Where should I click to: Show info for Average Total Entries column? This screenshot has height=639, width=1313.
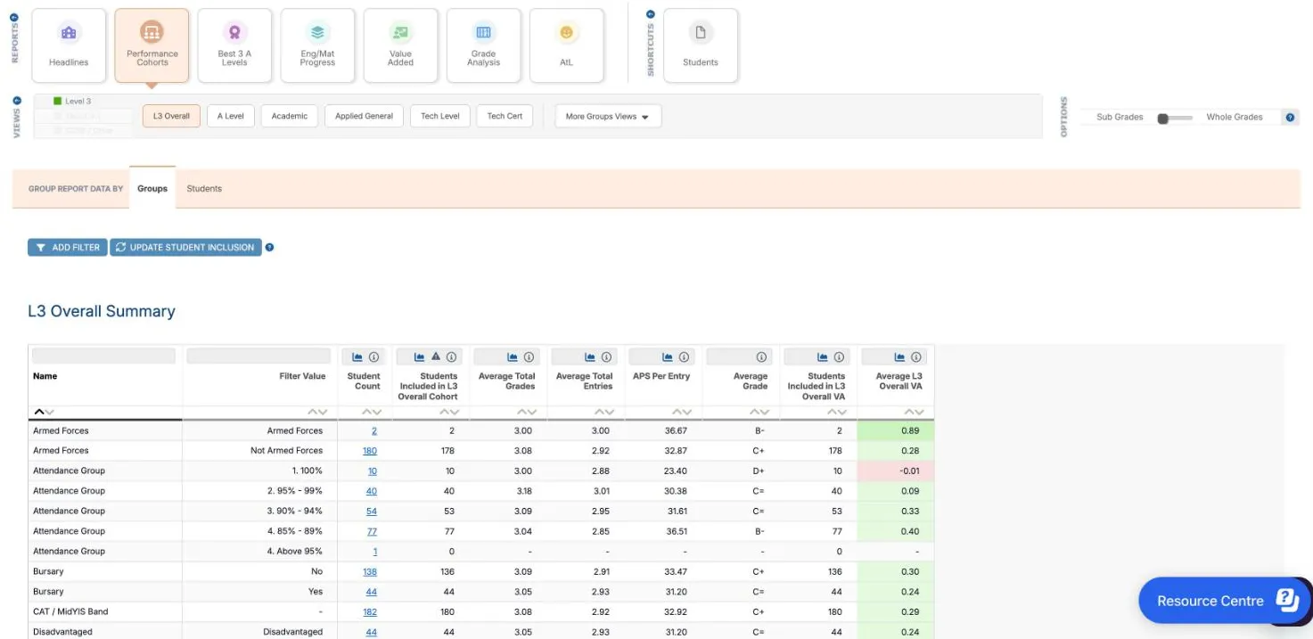607,356
